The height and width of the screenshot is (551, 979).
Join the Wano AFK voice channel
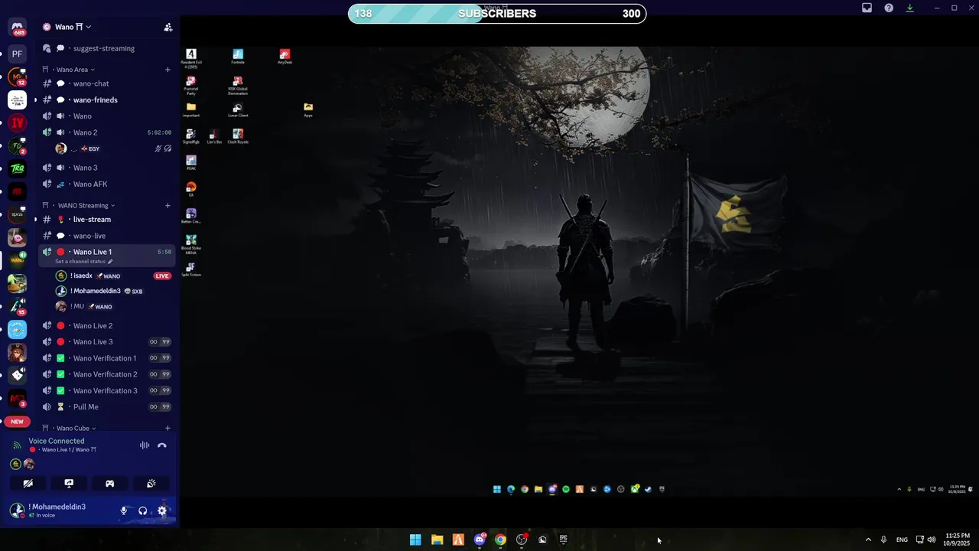[x=108, y=184]
